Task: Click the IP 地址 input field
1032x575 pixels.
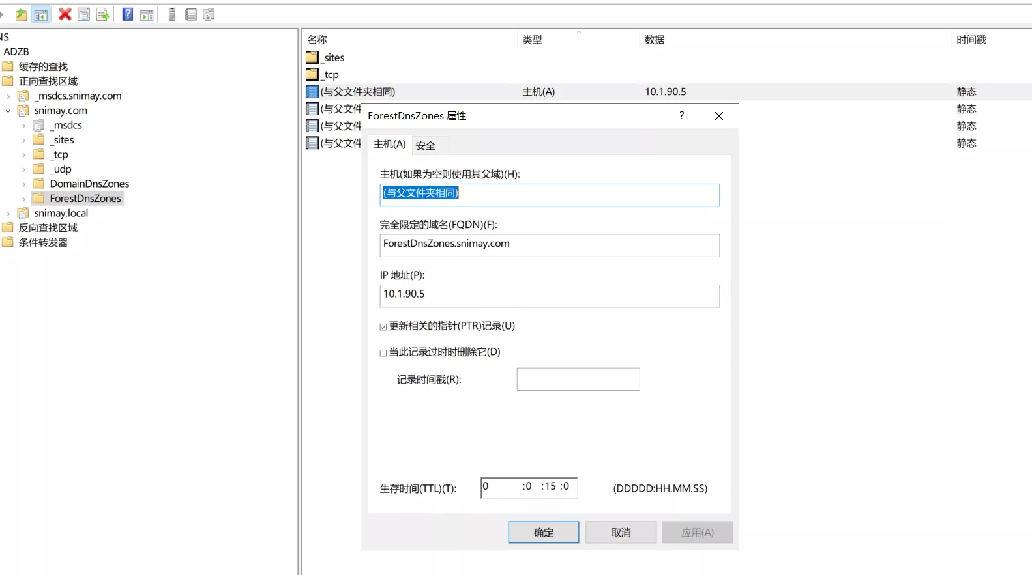Action: coord(549,296)
